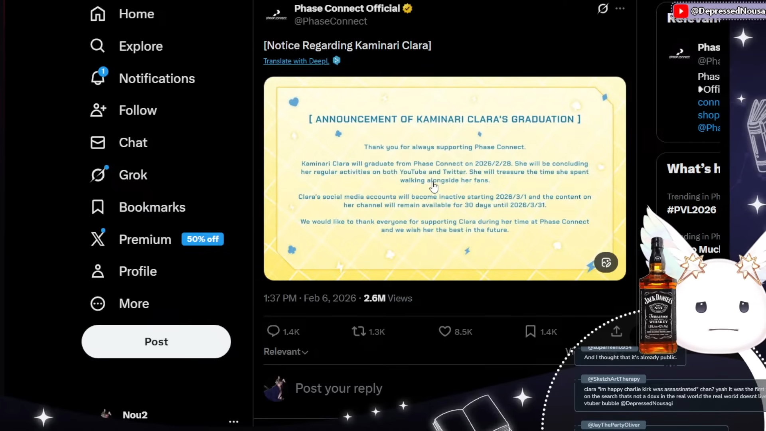Click the Post your reply field

click(x=339, y=388)
